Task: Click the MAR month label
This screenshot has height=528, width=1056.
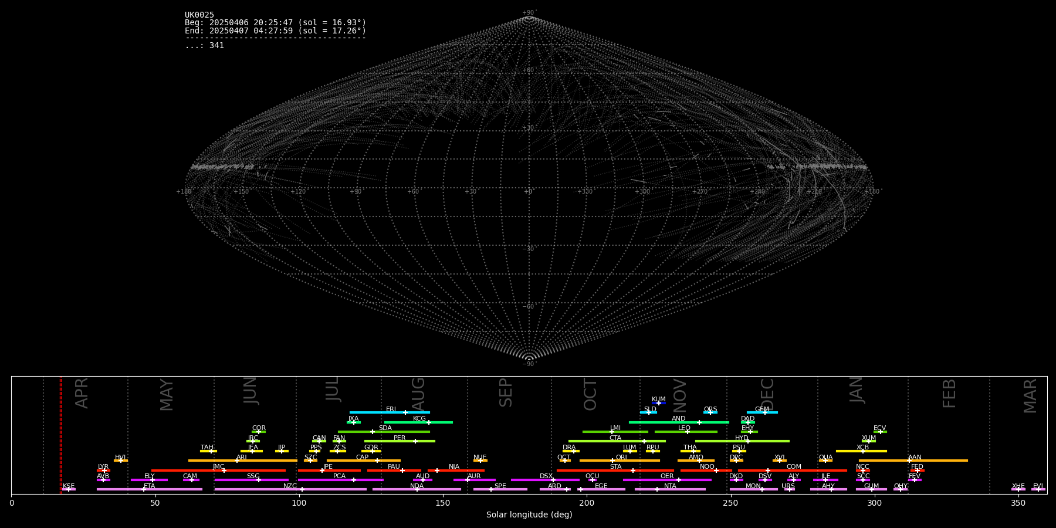Action: click(x=1030, y=396)
